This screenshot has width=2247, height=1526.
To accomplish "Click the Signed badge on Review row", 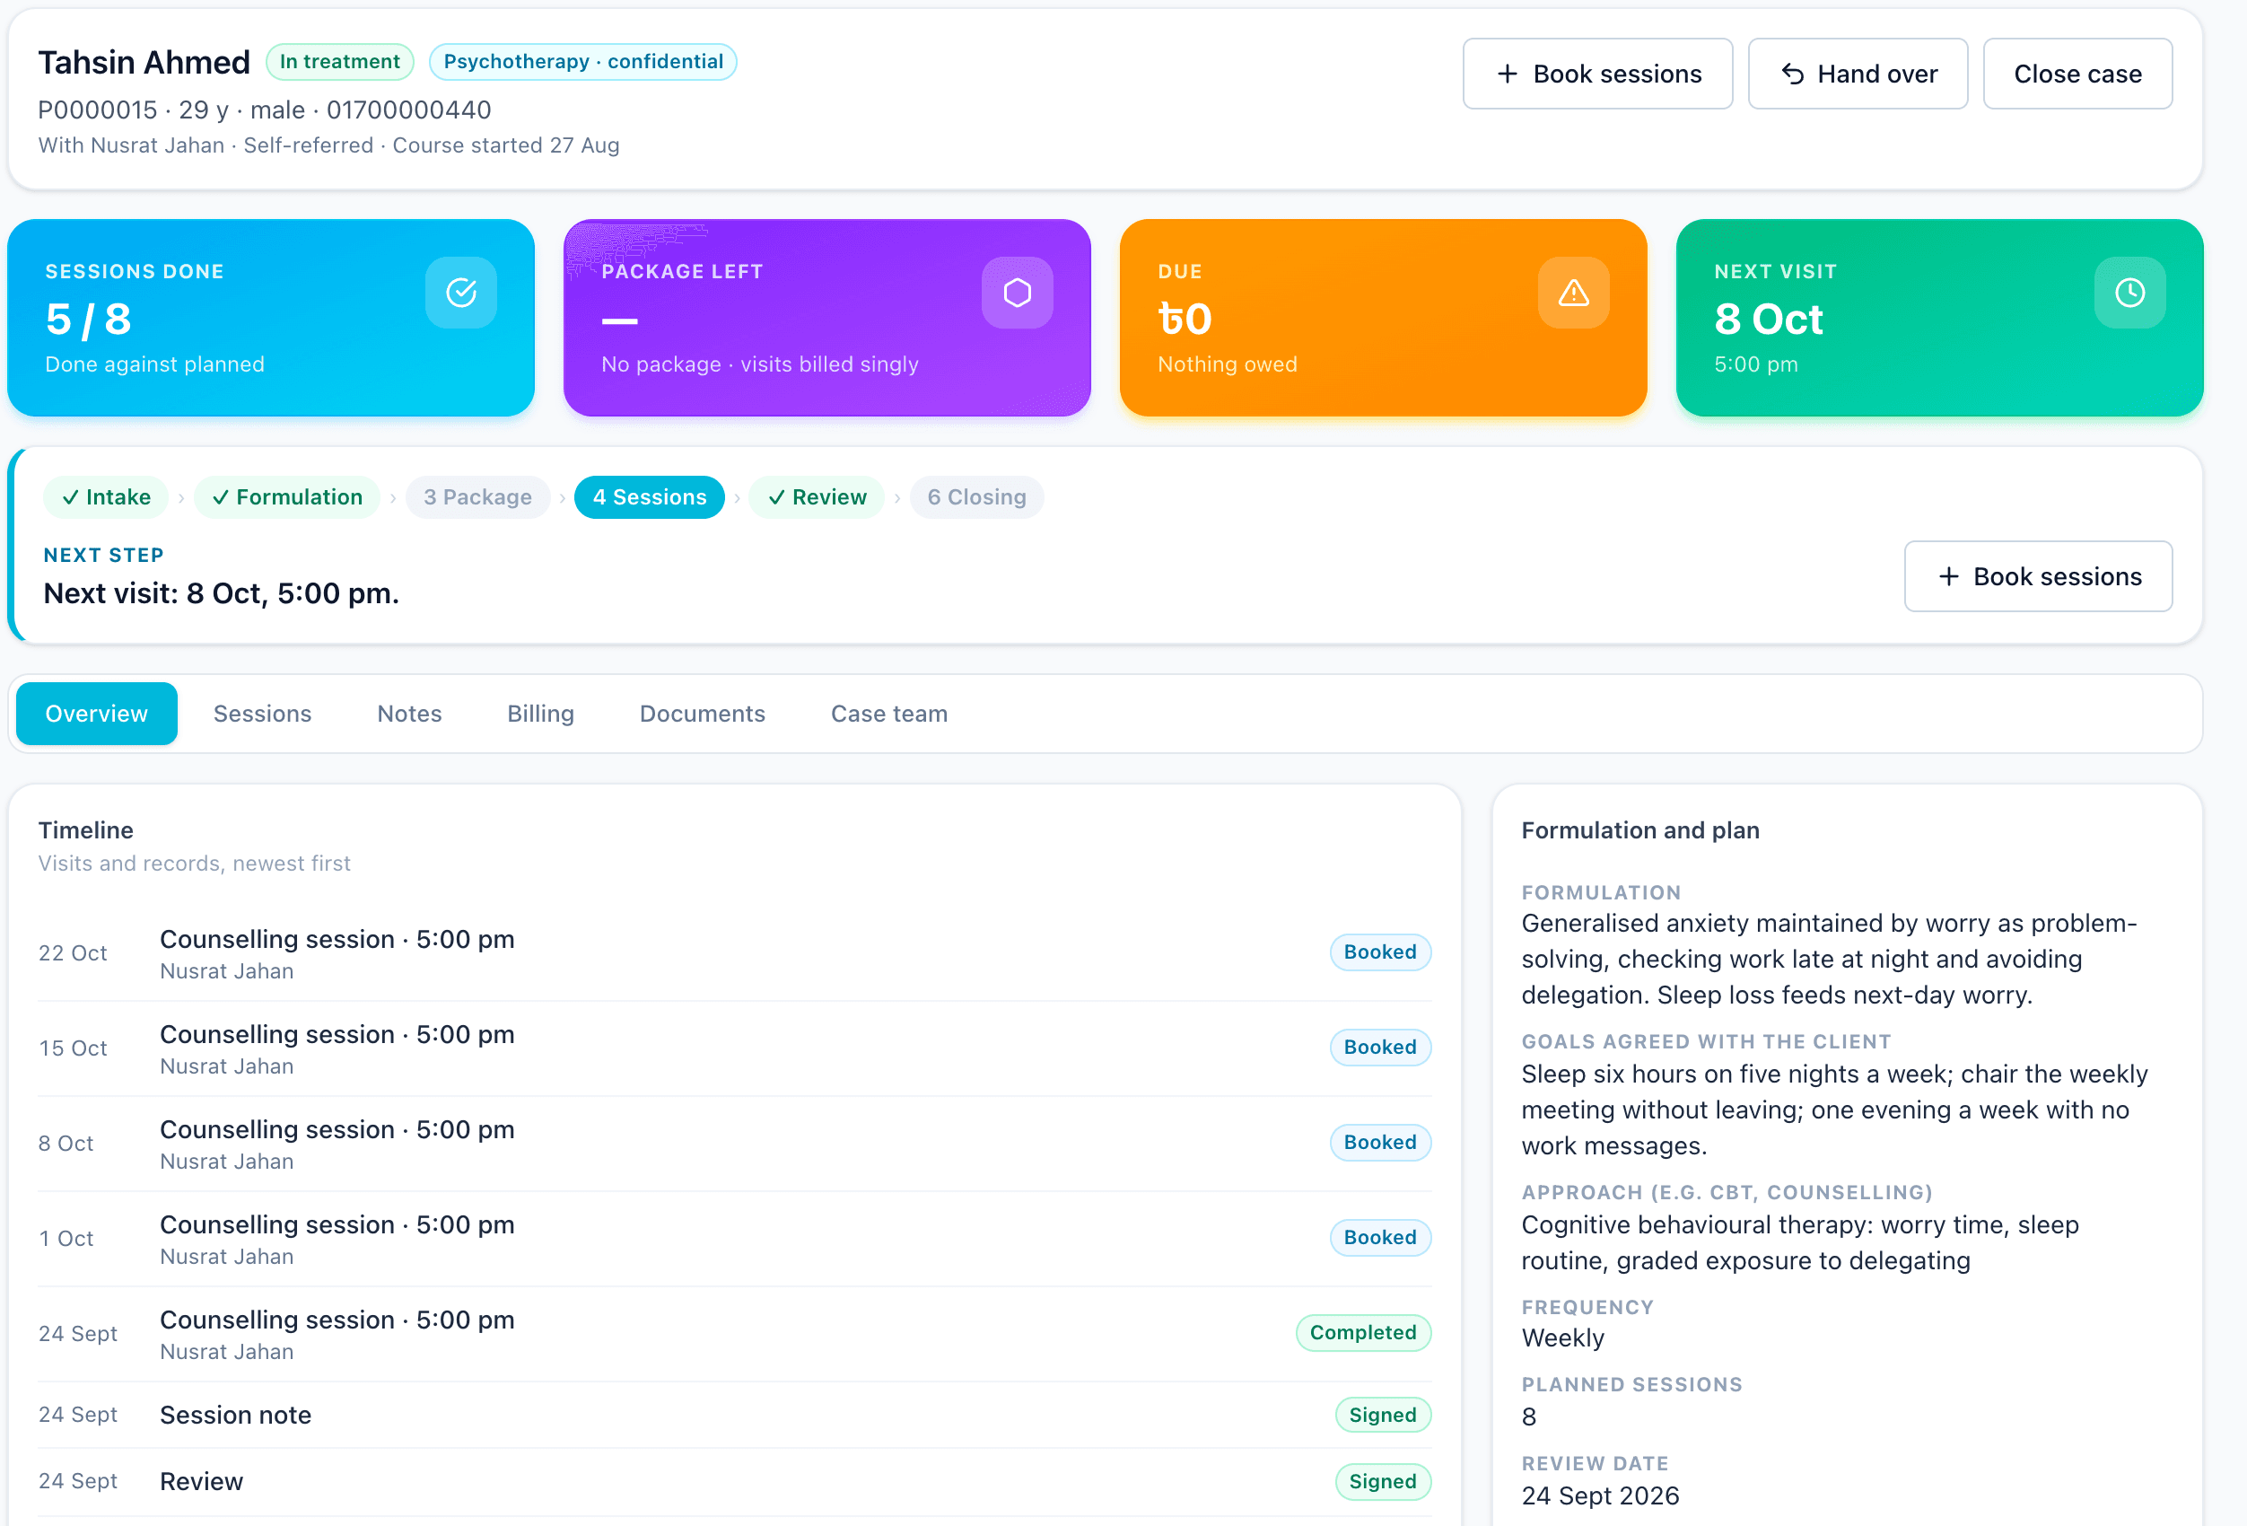I will pyautogui.click(x=1383, y=1481).
